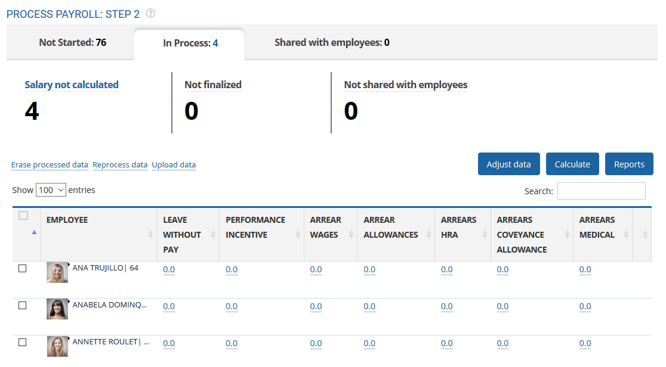Open the Show entries dropdown
Screen dimensions: 666x367
coord(51,190)
